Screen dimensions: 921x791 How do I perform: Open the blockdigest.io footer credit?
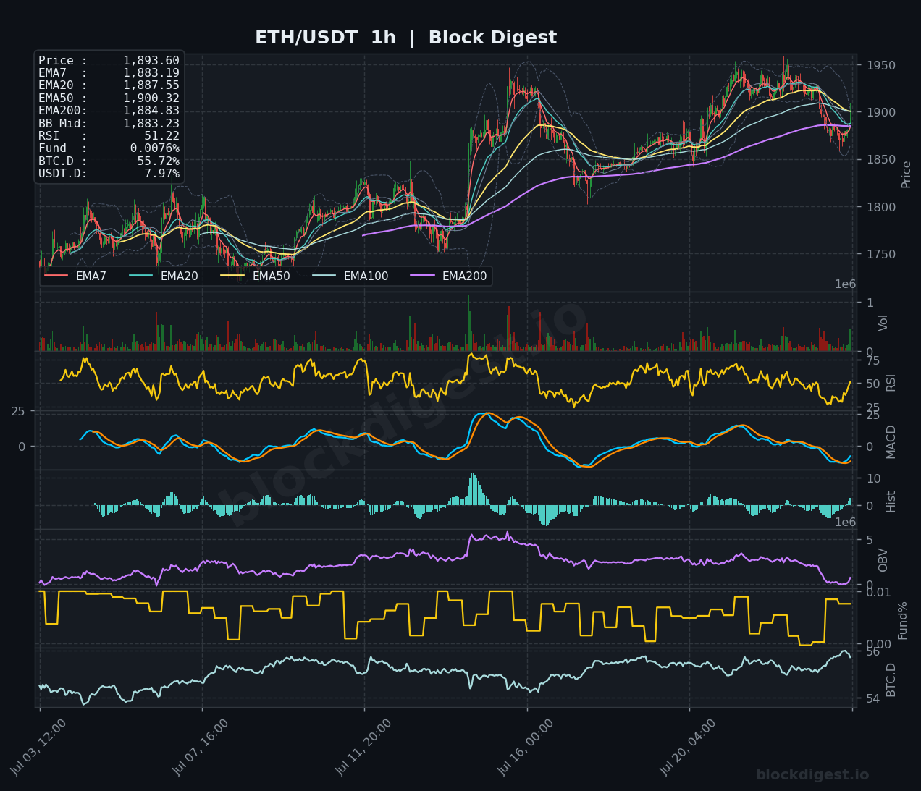[812, 775]
